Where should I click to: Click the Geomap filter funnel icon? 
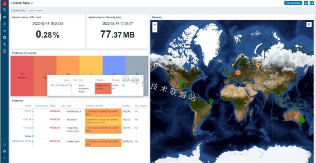[x=309, y=24]
